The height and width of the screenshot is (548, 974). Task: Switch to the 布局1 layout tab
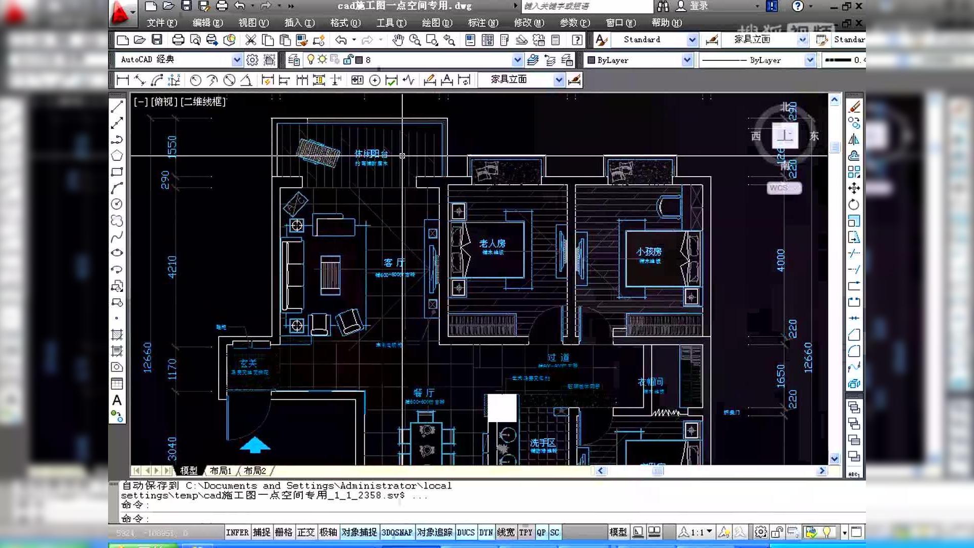(220, 471)
